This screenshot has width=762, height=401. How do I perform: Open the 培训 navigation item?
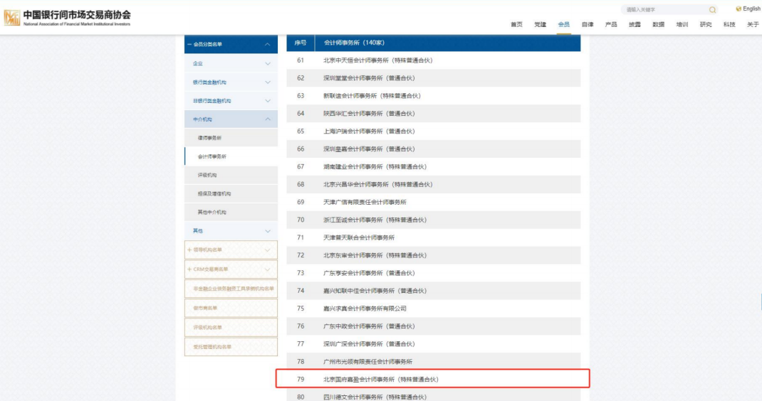tap(682, 24)
